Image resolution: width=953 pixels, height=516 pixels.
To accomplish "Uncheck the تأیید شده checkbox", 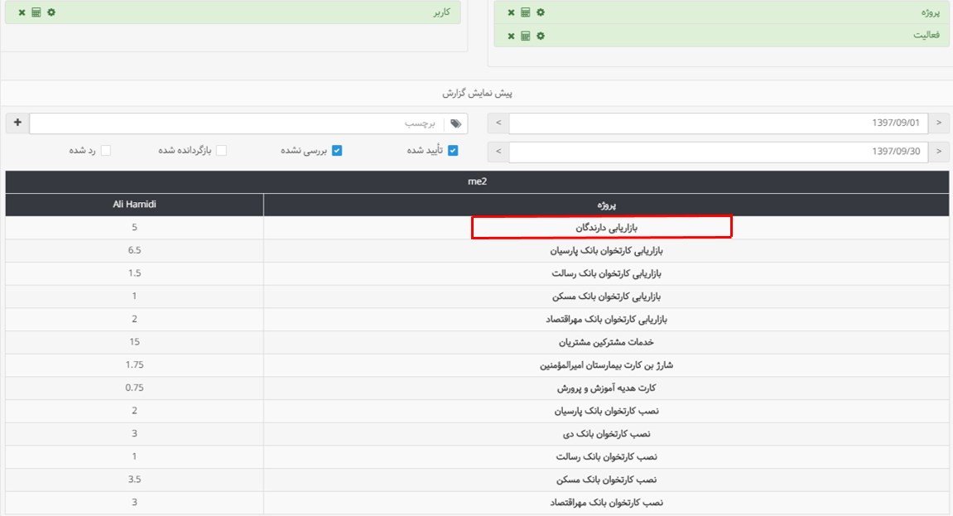I will [x=452, y=150].
